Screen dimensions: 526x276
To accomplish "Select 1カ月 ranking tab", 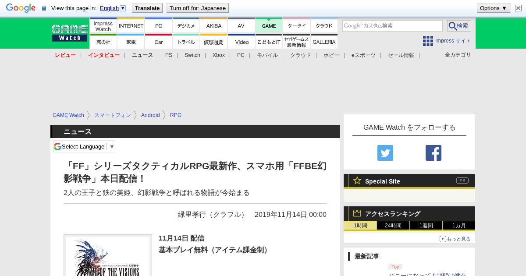I will point(459,226).
